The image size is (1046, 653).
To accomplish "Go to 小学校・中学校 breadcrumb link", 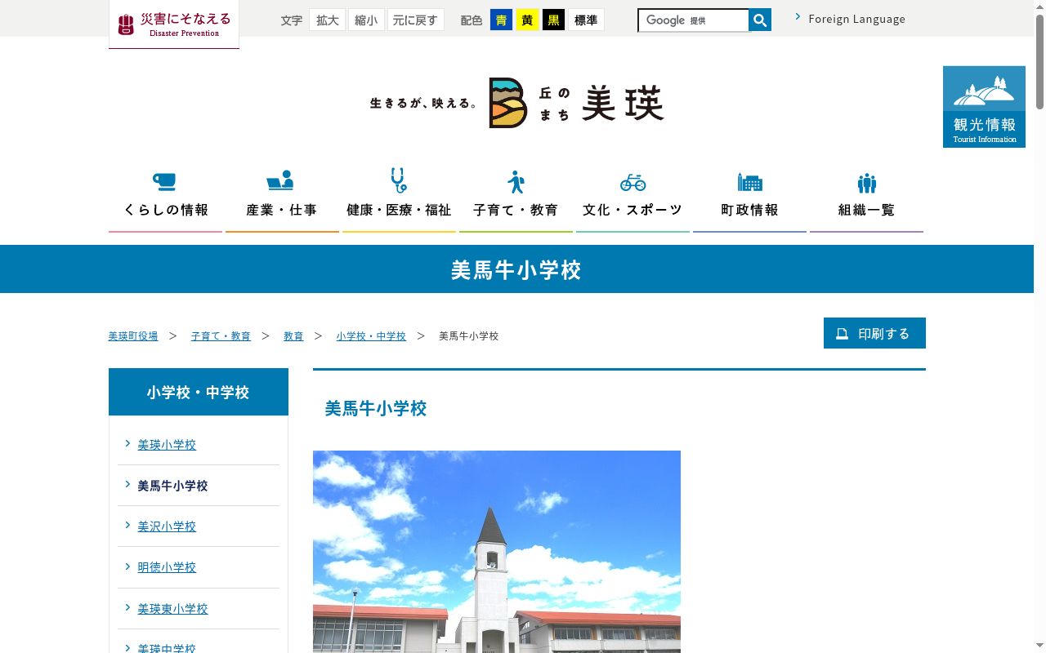I will (x=371, y=336).
